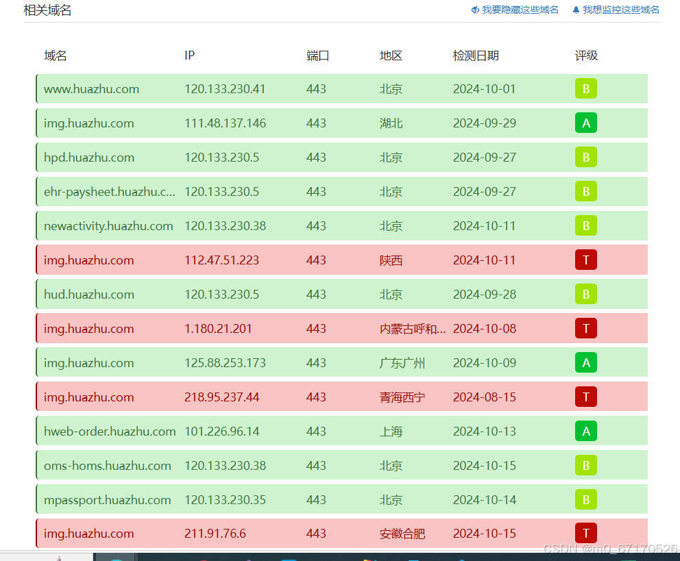
Task: Click the B grade badge for newactivity.huazhu.com
Action: [x=586, y=225]
